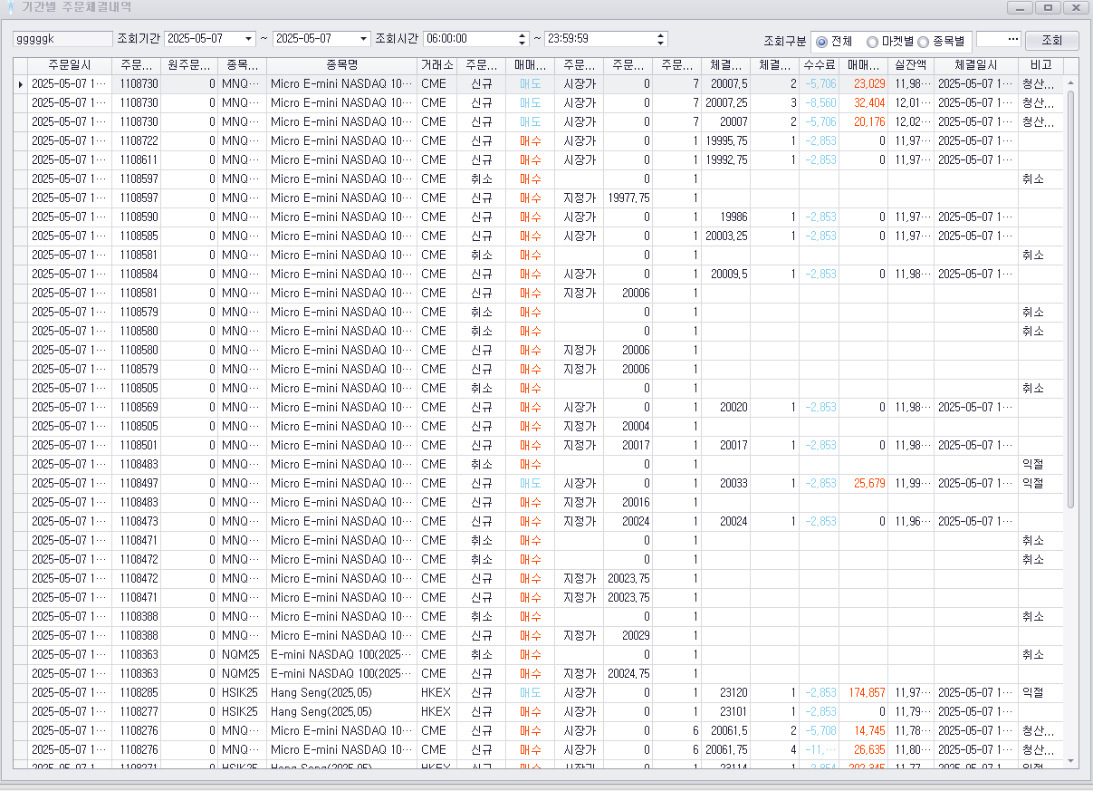Image resolution: width=1093 pixels, height=791 pixels.
Task: Click the limit price 20004 cell
Action: coord(628,427)
